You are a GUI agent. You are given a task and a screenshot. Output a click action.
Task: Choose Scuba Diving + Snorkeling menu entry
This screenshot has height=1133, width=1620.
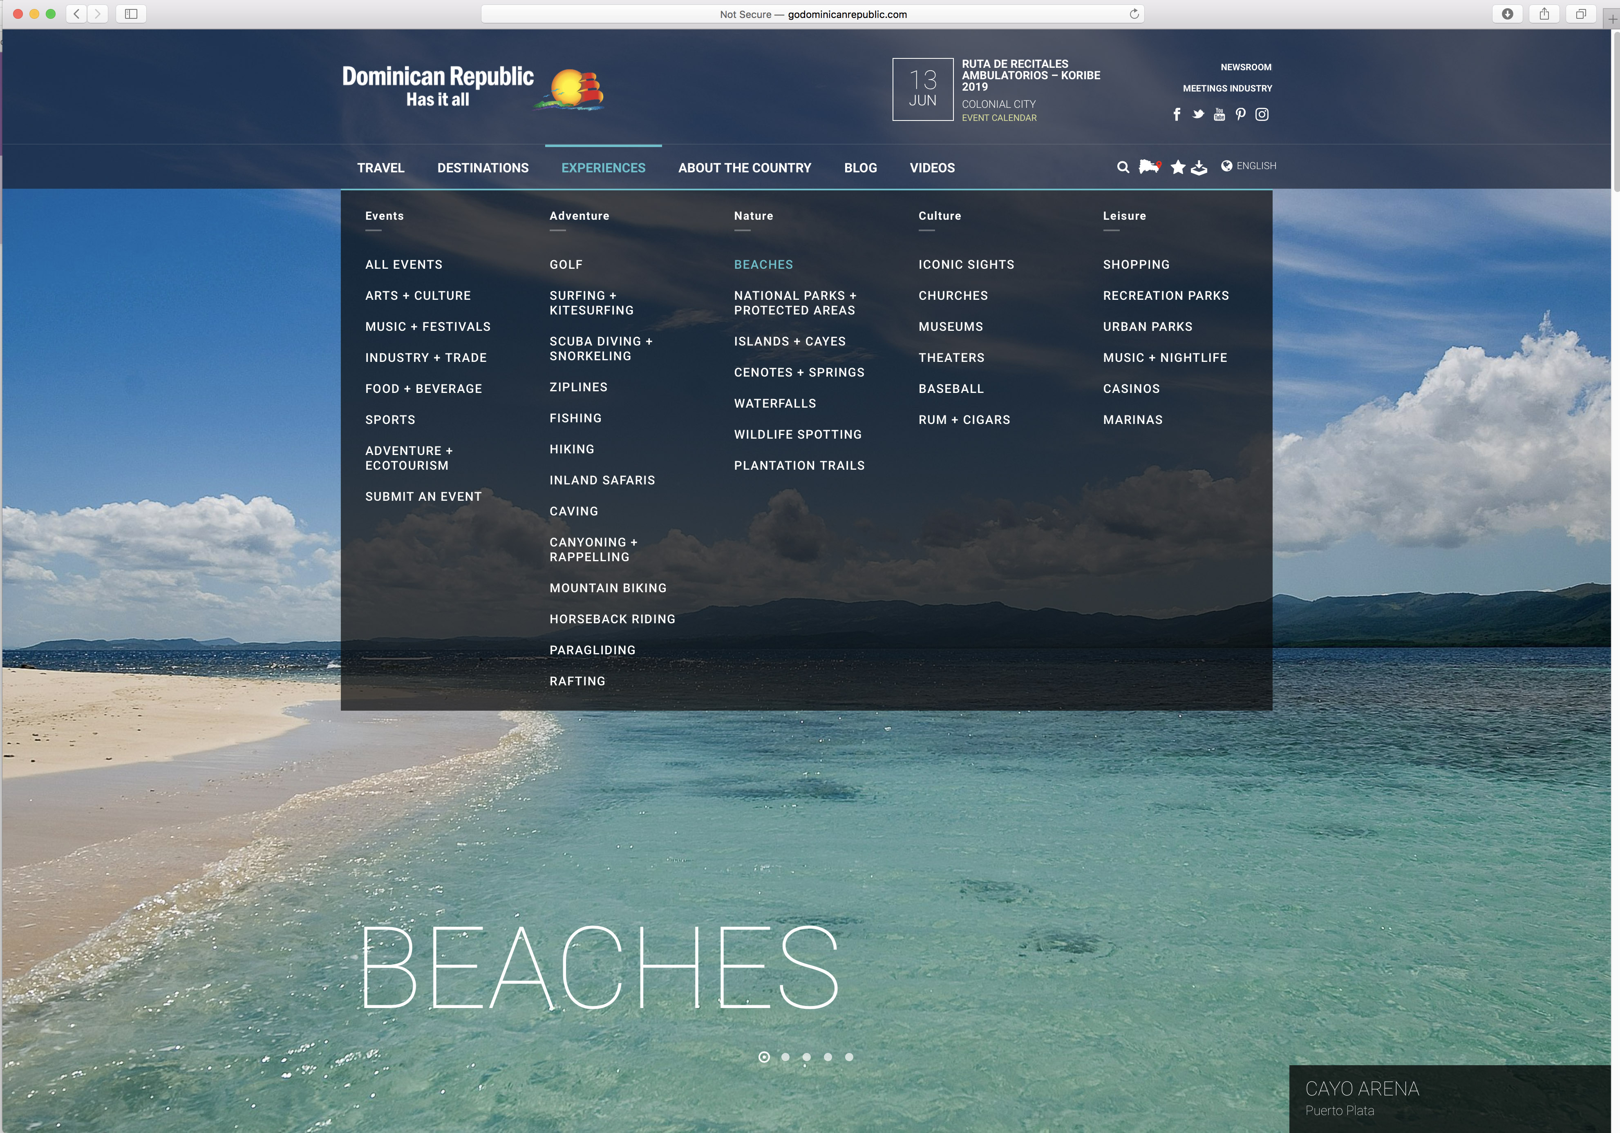pos(600,348)
